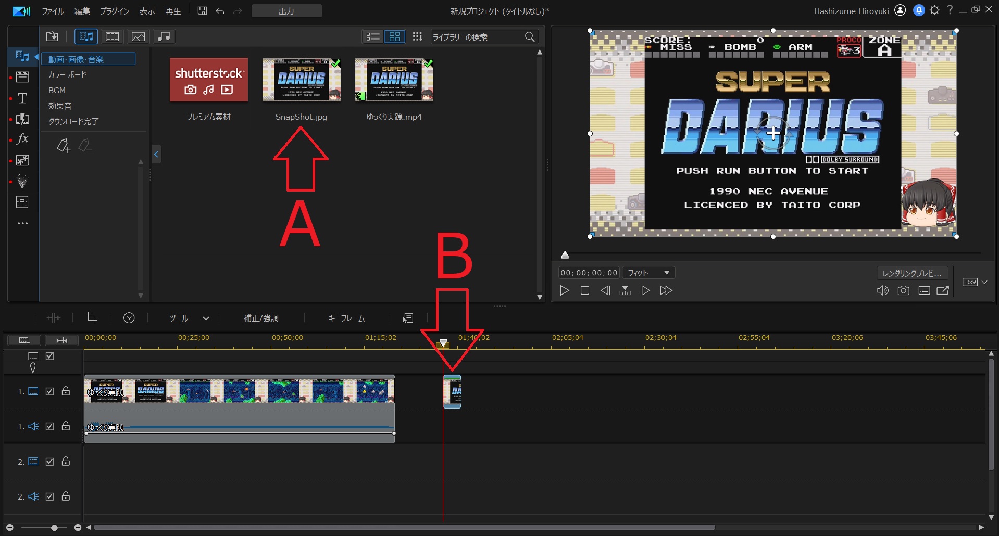This screenshot has height=536, width=999.
Task: Toggle the chapter track checkbox
Action: click(x=50, y=356)
